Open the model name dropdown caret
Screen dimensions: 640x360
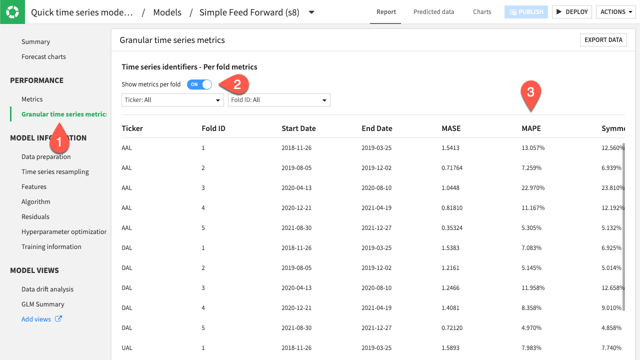pyautogui.click(x=311, y=12)
